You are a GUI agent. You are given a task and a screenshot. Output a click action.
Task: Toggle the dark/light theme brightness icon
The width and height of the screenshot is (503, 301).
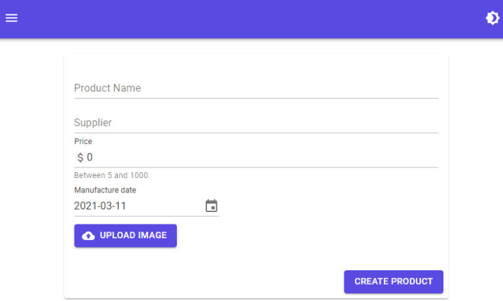[492, 18]
